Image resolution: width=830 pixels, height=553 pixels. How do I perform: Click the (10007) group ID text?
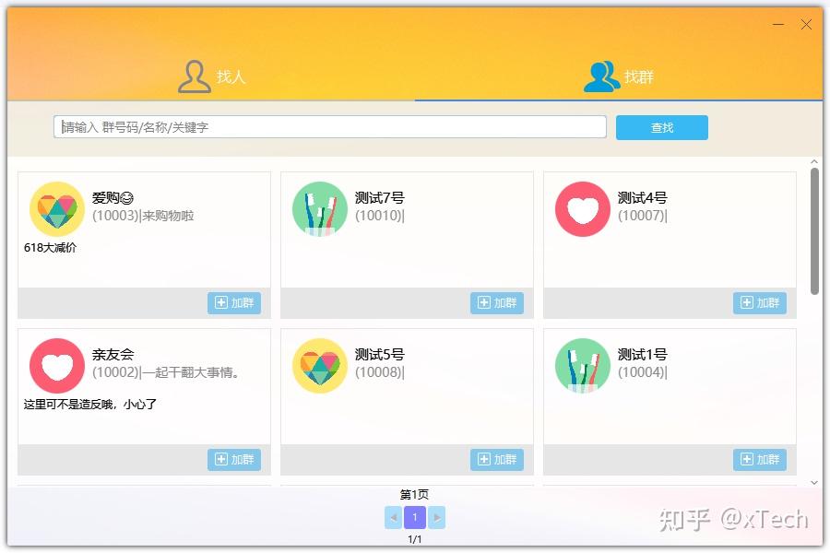point(642,216)
